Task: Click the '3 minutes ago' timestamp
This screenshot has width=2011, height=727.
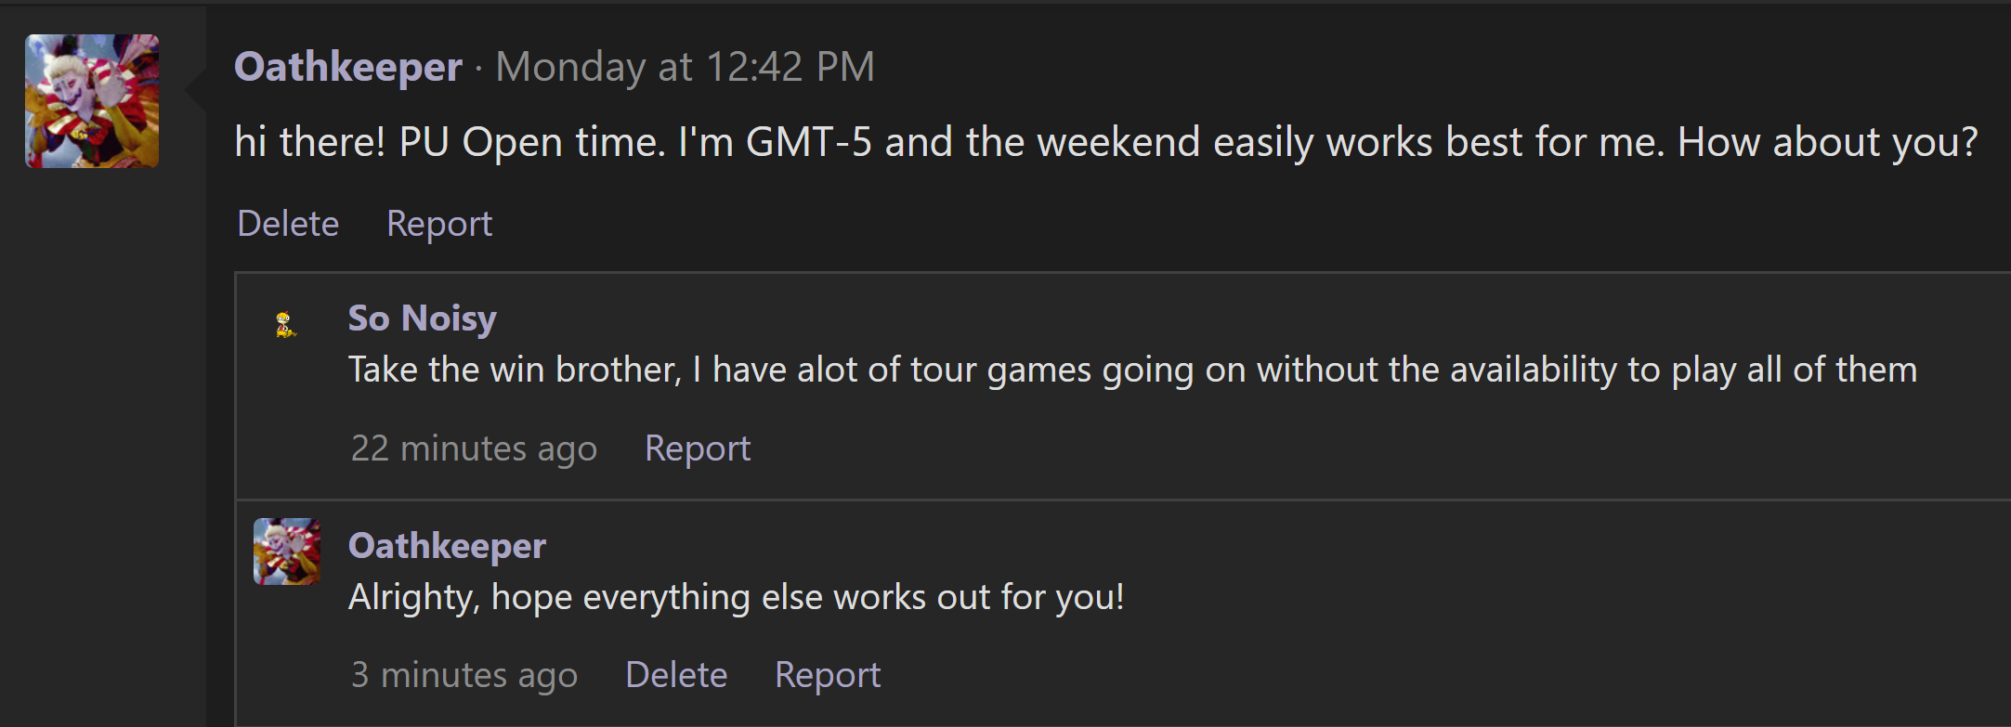Action: point(464,675)
